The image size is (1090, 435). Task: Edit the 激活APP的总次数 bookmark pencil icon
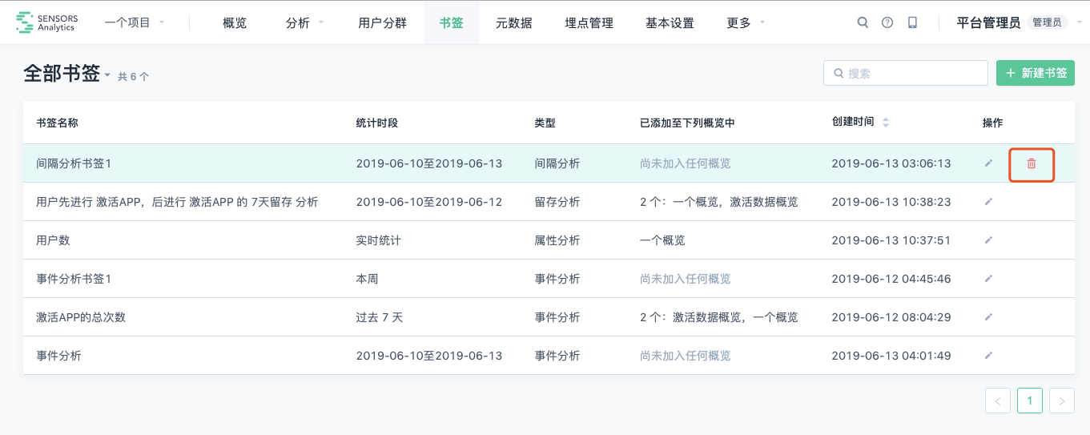coord(989,317)
